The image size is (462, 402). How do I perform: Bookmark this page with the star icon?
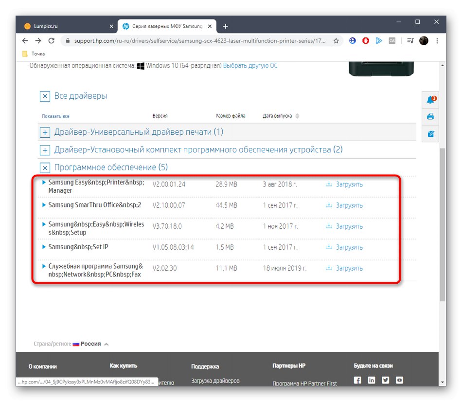336,41
